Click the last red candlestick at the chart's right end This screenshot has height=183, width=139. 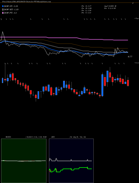128,83
